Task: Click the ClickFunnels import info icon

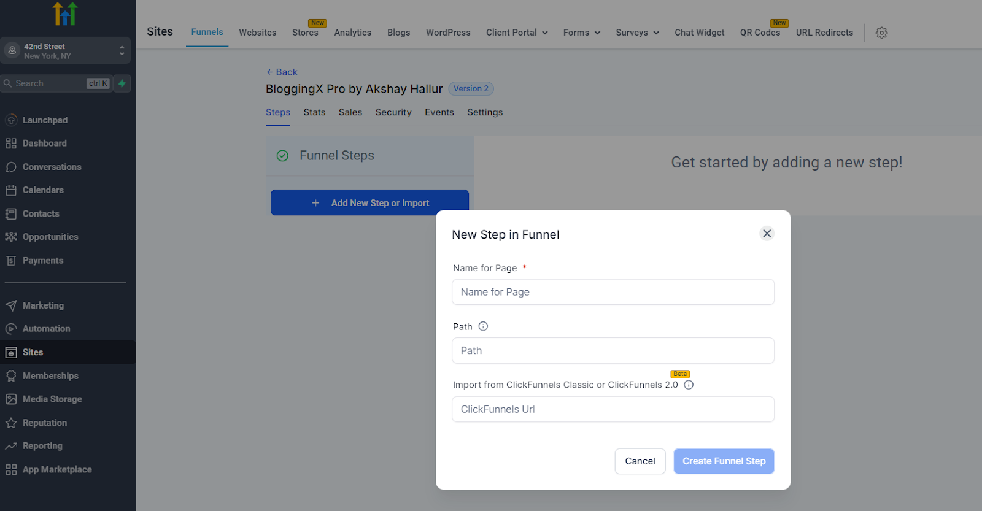Action: 689,385
